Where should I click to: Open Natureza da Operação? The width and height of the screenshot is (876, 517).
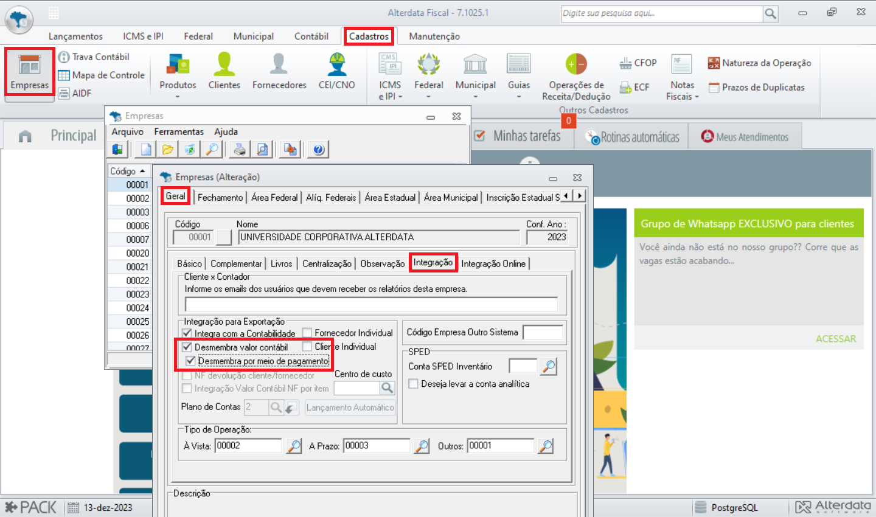[759, 63]
